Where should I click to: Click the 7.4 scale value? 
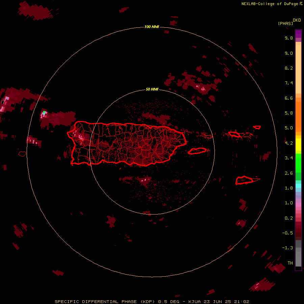pyautogui.click(x=289, y=83)
